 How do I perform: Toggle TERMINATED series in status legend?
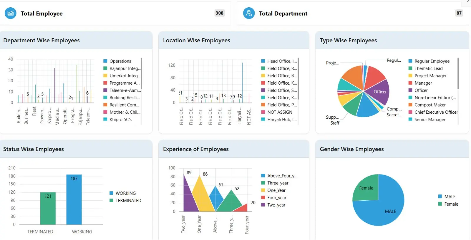[x=128, y=201]
